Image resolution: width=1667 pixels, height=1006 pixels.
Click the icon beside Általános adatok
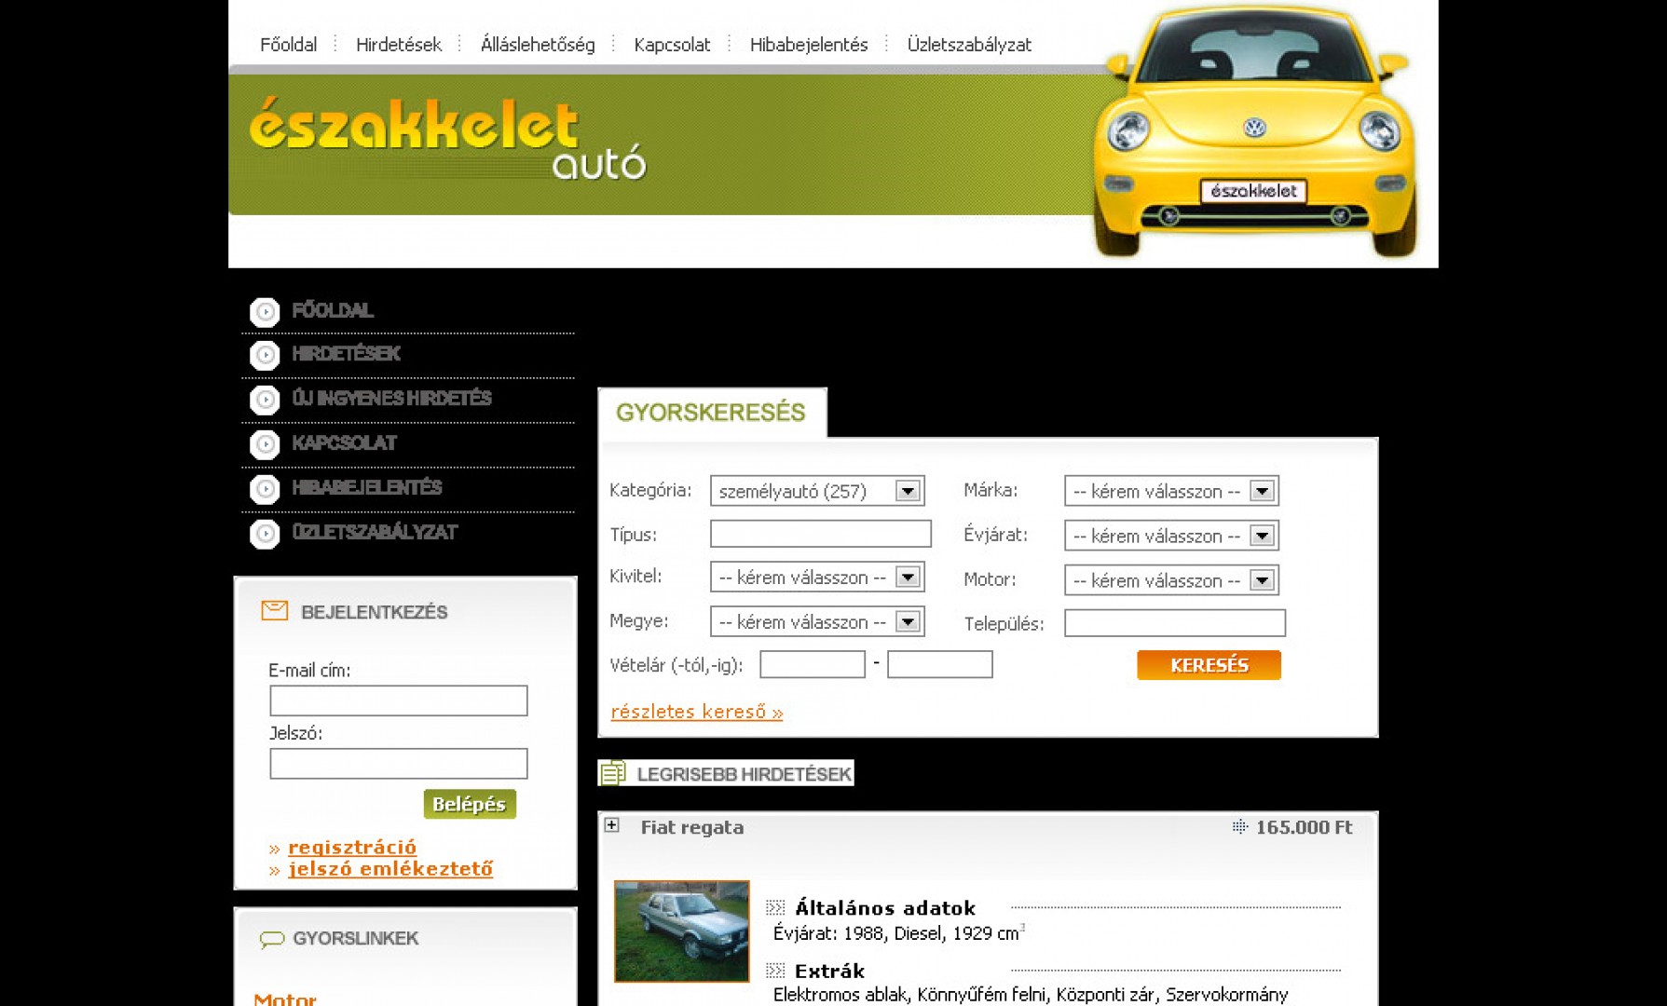click(x=775, y=907)
